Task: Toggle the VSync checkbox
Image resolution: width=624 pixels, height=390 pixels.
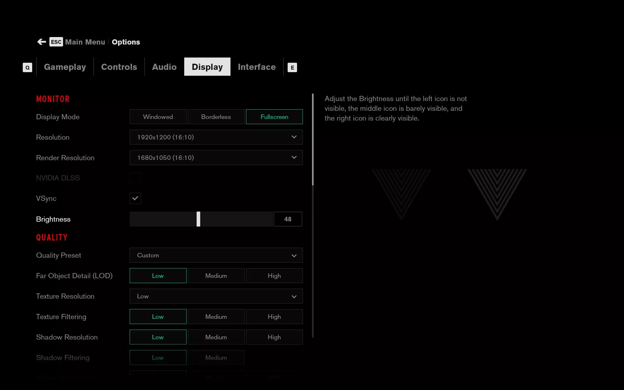Action: point(135,198)
